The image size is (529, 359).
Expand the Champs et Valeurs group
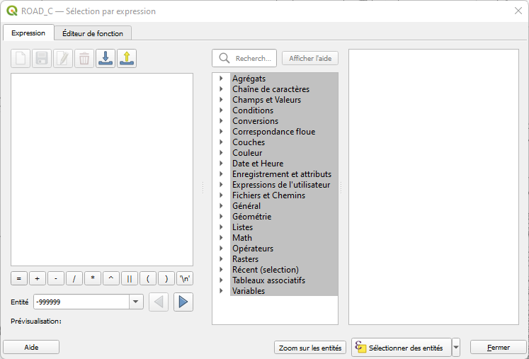click(221, 100)
